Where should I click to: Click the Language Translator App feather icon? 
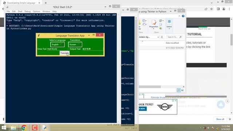[39, 35]
